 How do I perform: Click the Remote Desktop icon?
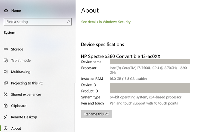click(x=6, y=117)
